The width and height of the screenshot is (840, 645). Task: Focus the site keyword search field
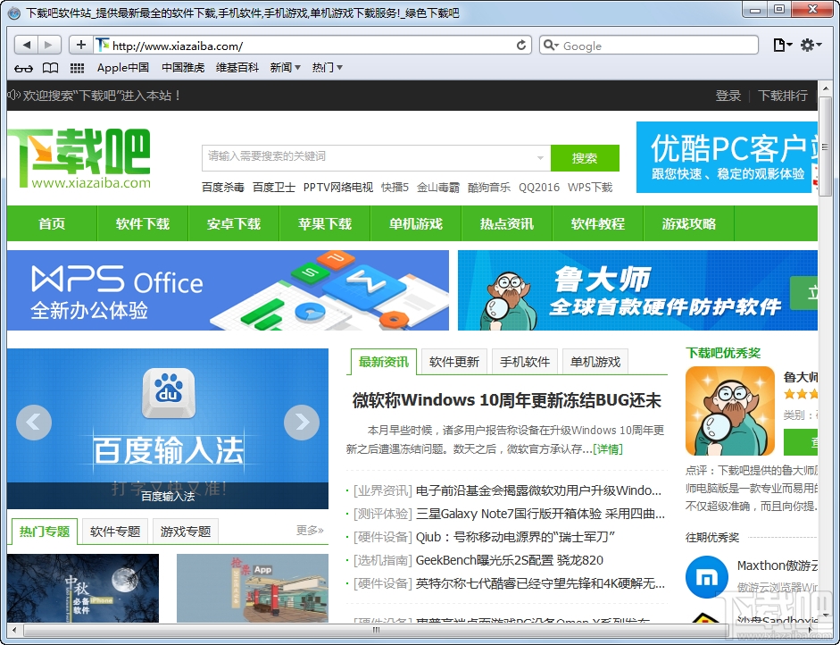tap(376, 158)
